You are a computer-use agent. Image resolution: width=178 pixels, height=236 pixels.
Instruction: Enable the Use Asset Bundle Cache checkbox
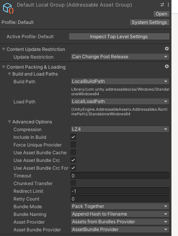tap(73, 152)
